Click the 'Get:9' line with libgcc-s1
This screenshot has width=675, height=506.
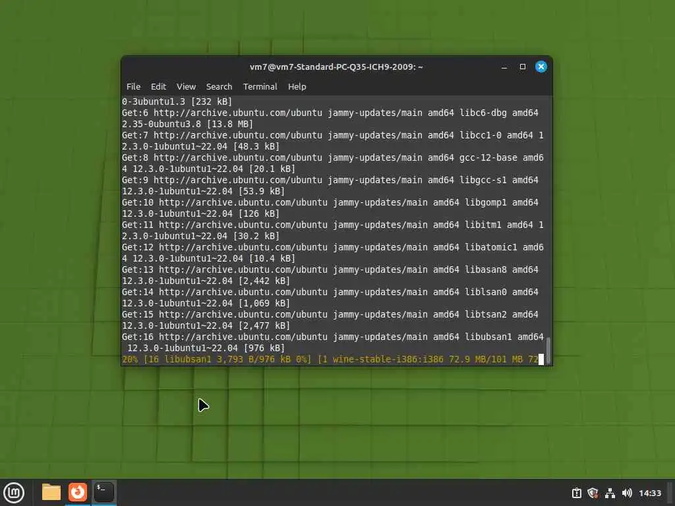tap(330, 180)
